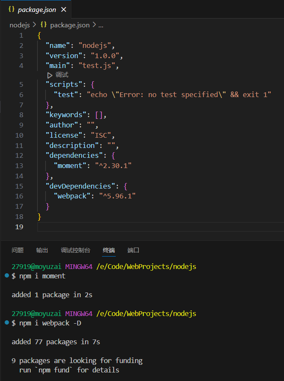Screen dimensions: 284x381
Task: Switch to the 端口 panel tab
Action: pyautogui.click(x=133, y=250)
